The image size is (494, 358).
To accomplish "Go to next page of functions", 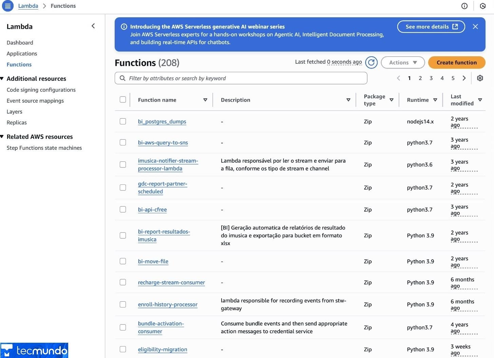I will (x=464, y=78).
